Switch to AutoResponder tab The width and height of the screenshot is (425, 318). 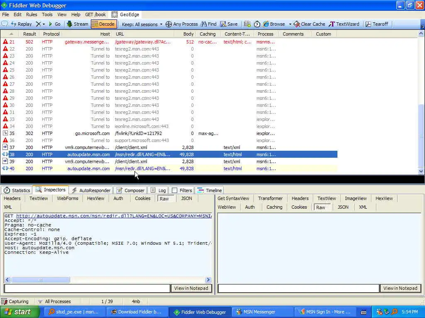tap(91, 190)
